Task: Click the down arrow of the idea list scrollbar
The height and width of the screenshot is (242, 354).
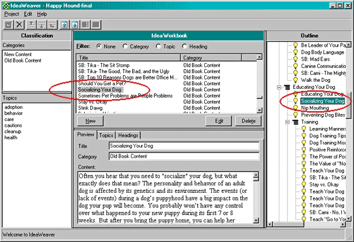Action: point(259,110)
